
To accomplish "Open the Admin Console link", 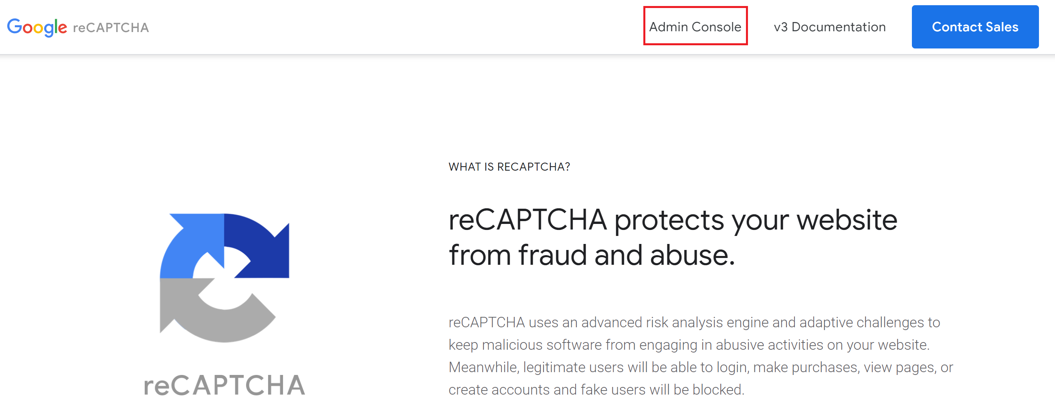I will pyautogui.click(x=695, y=27).
